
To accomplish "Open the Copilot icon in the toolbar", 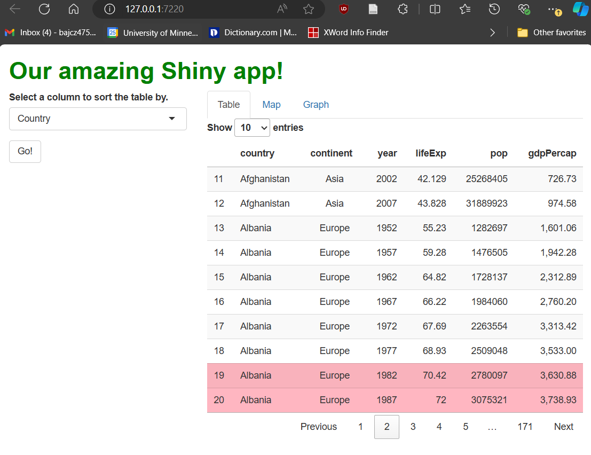I will 581,9.
